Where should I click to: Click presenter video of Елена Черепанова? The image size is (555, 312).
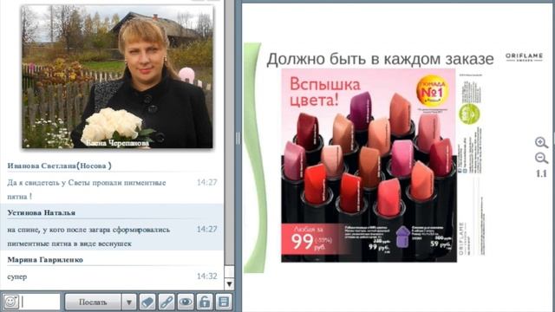tap(117, 76)
